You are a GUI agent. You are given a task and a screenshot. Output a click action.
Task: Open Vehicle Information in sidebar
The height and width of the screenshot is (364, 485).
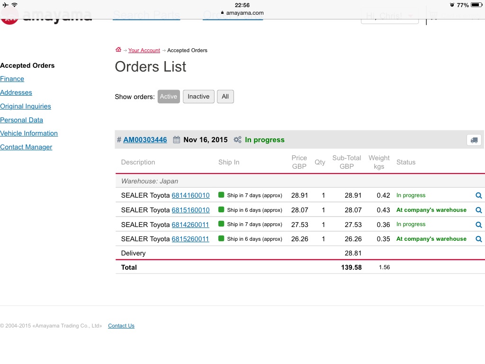point(29,133)
